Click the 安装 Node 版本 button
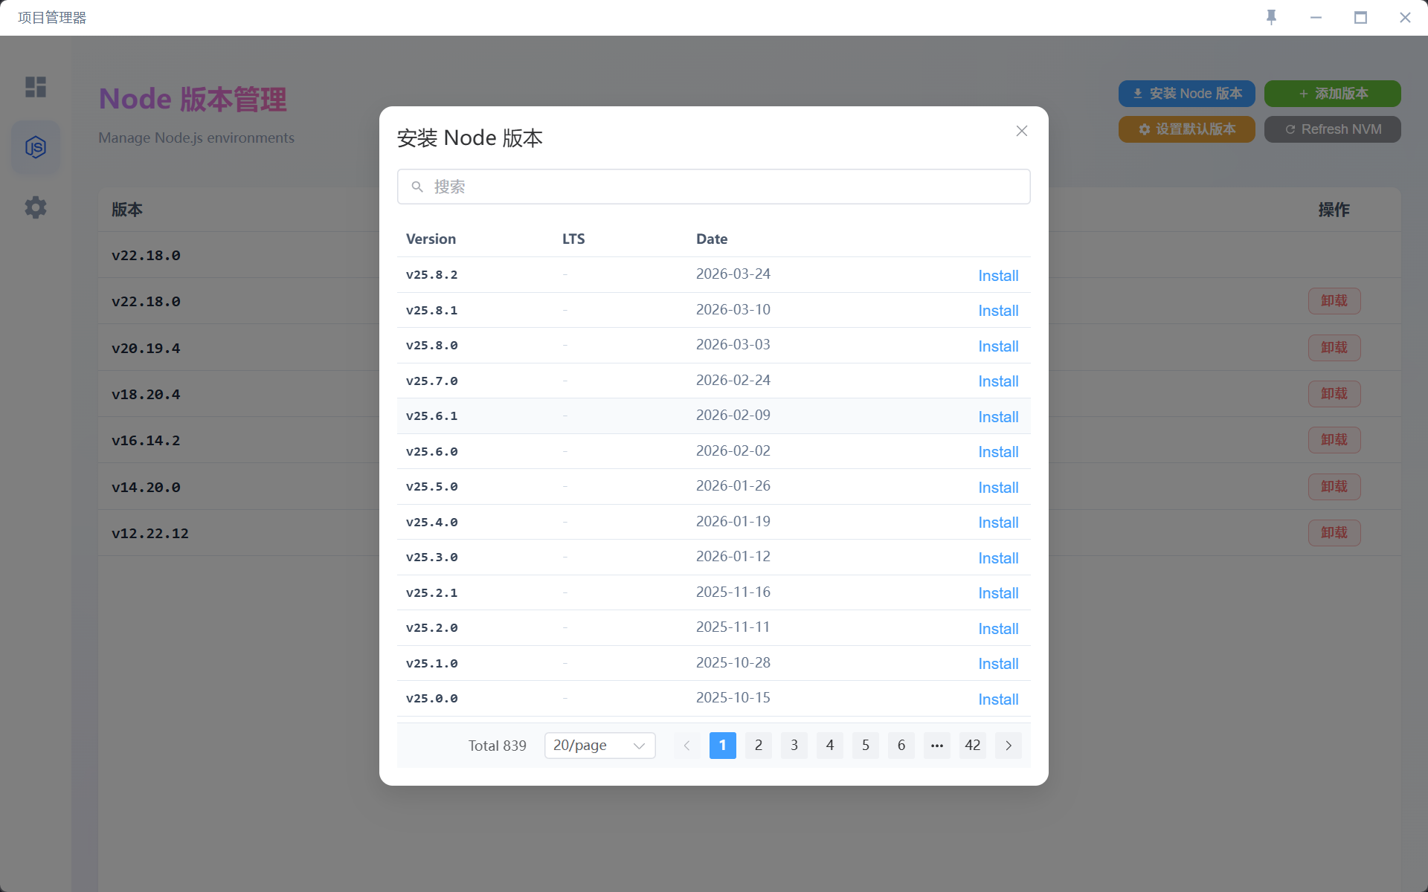Image resolution: width=1428 pixels, height=892 pixels. coord(1187,94)
